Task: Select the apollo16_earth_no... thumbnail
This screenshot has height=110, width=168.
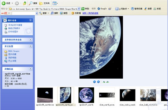Action: click(66, 95)
